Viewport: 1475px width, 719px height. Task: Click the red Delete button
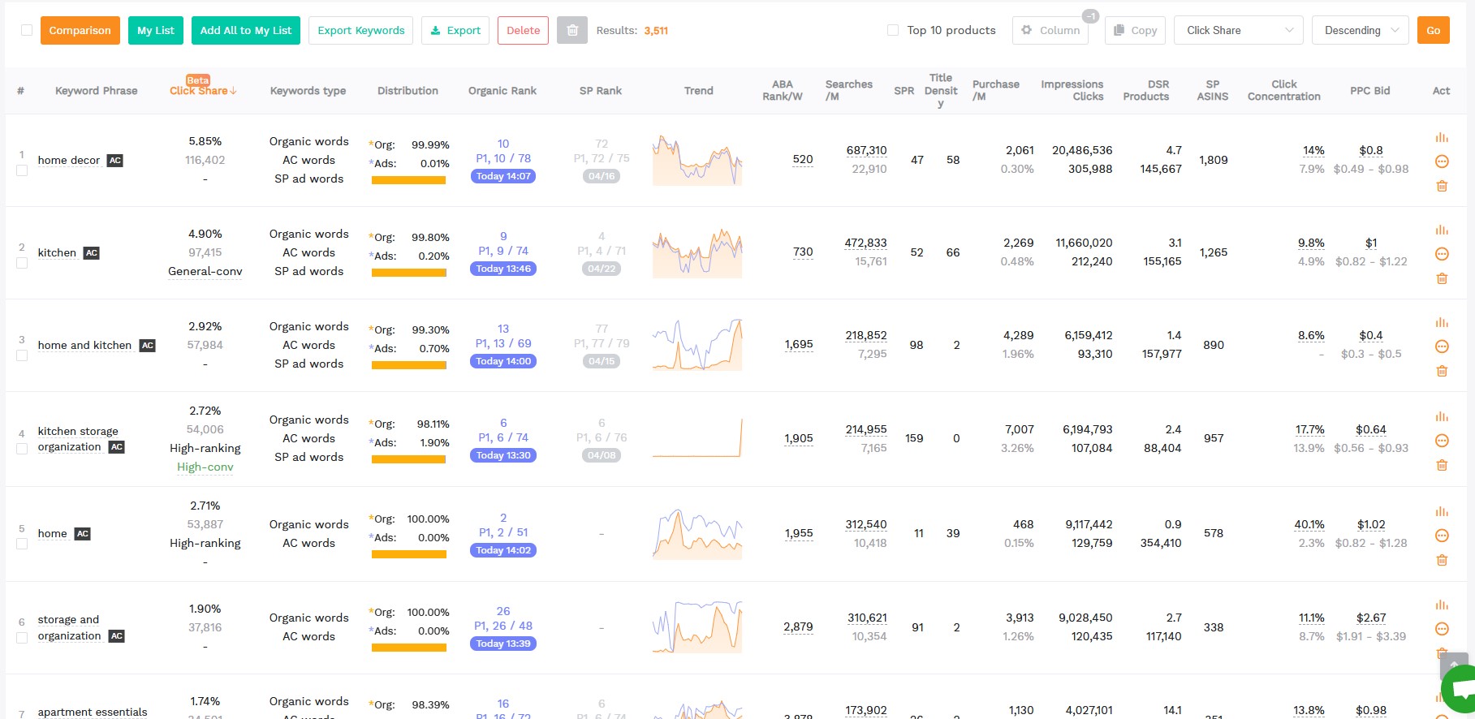click(x=524, y=30)
